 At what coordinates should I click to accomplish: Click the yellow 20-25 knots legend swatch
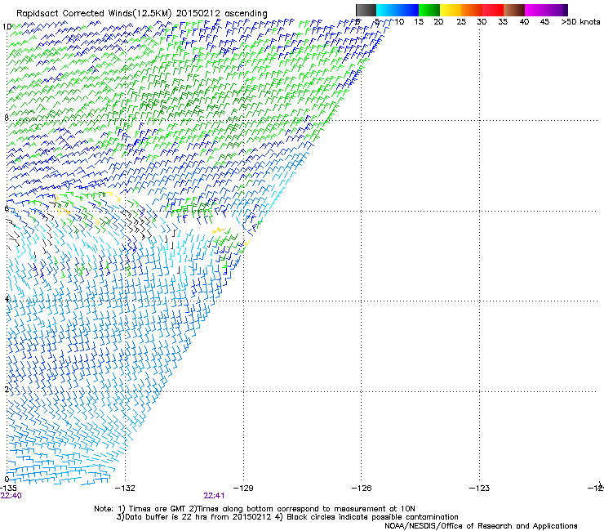coord(451,10)
